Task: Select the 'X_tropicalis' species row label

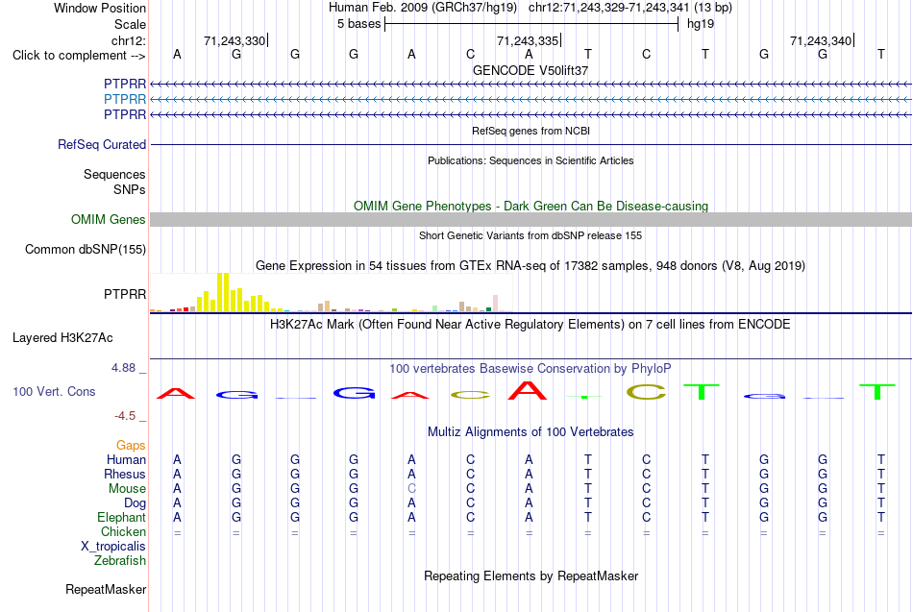Action: click(113, 547)
